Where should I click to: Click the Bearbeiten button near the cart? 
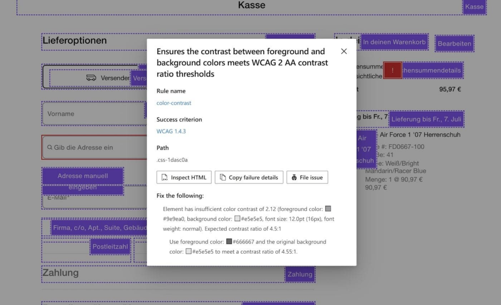pyautogui.click(x=454, y=43)
